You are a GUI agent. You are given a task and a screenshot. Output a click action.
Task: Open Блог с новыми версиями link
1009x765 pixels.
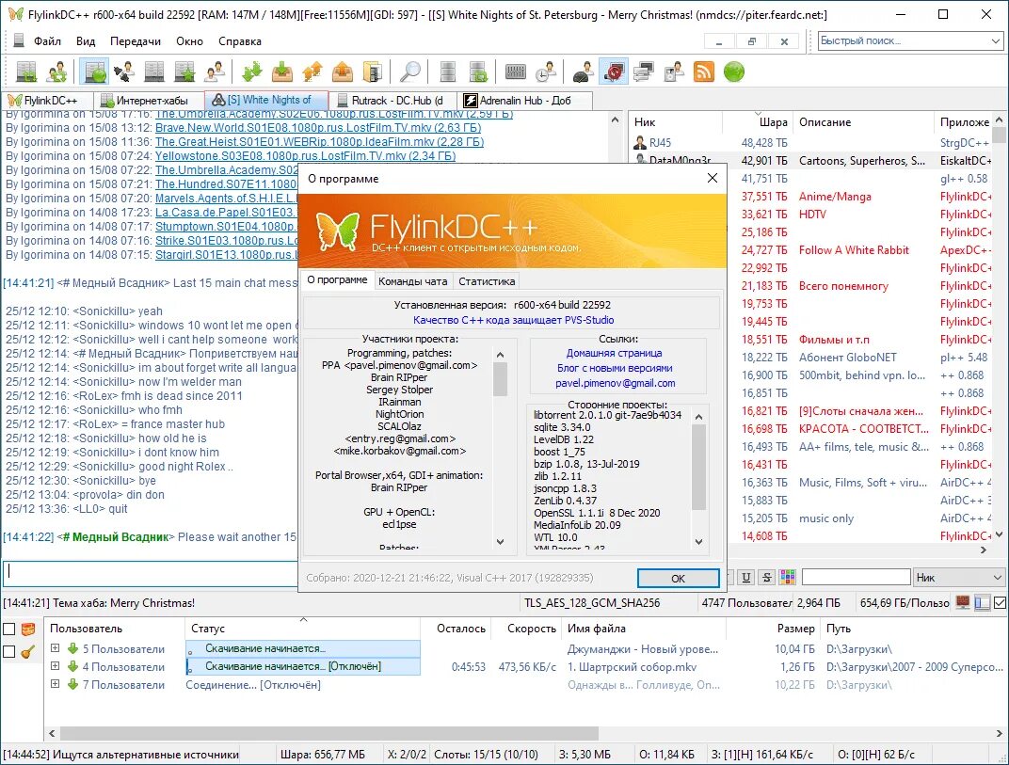[615, 368]
